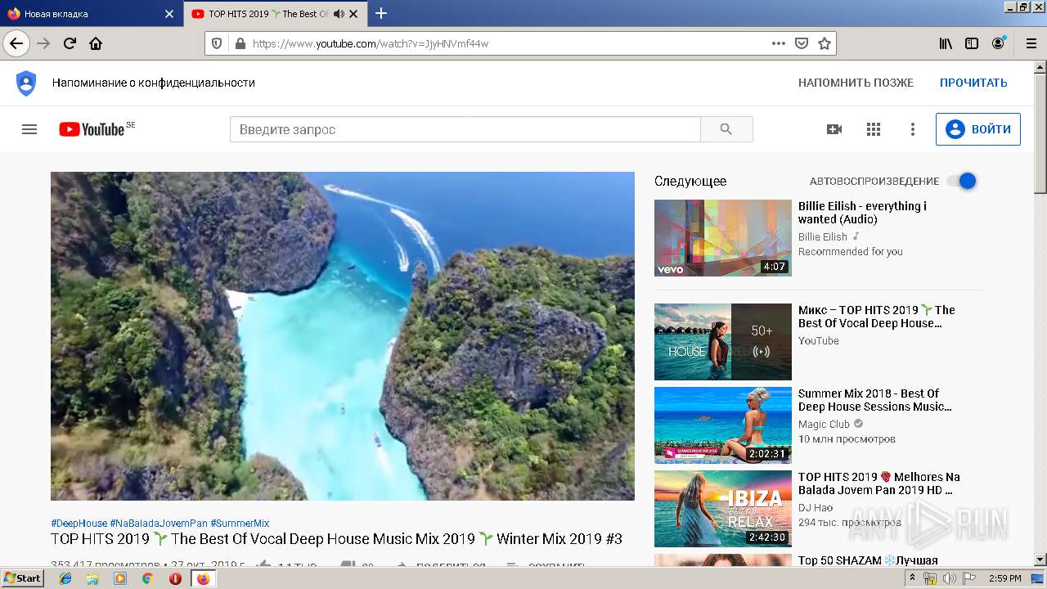
Task: Go back with the browser back arrow
Action: pyautogui.click(x=16, y=43)
